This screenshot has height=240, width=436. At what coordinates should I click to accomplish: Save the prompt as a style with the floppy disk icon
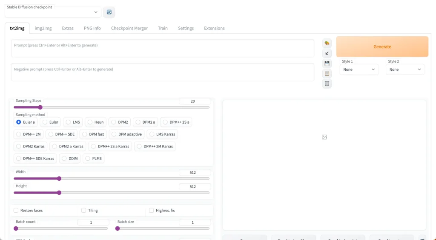[x=327, y=64]
